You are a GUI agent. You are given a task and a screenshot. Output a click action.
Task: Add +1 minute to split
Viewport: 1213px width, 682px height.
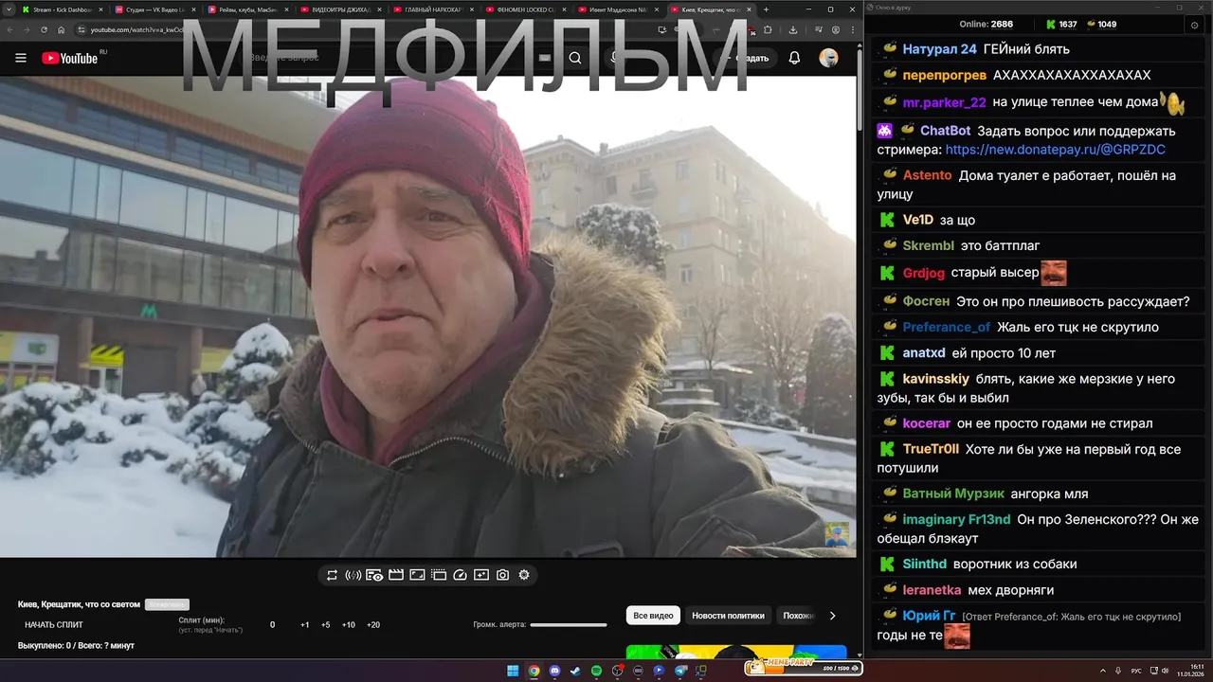[305, 625]
